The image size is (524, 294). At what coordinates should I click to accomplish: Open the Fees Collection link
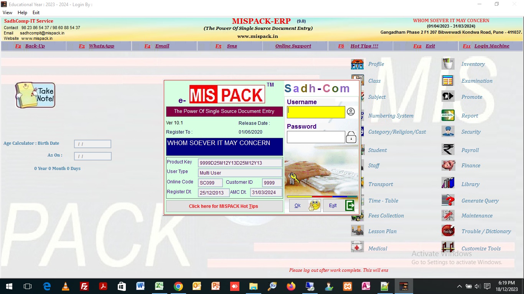click(x=386, y=216)
